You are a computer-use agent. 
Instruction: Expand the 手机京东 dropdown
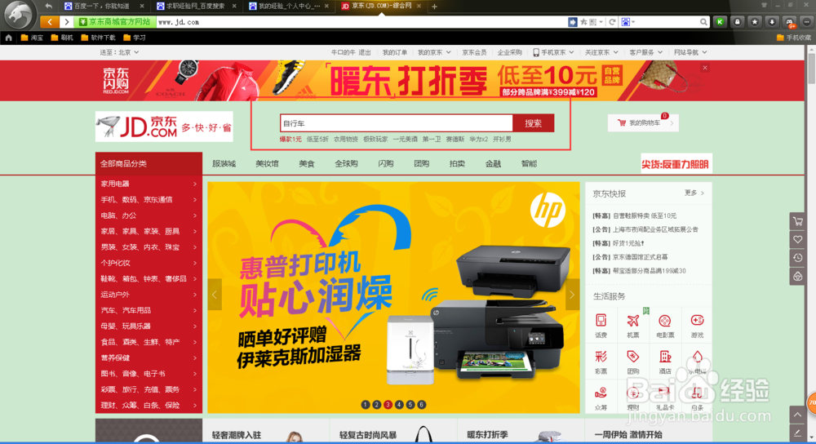554,52
